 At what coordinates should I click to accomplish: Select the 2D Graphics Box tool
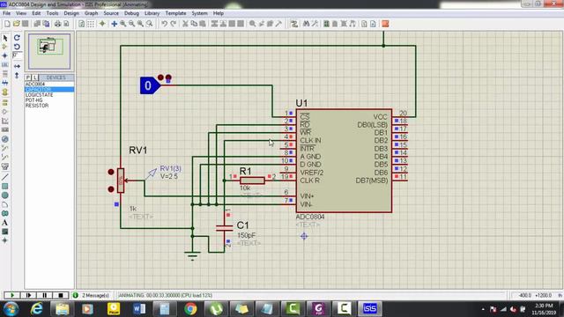[x=5, y=186]
